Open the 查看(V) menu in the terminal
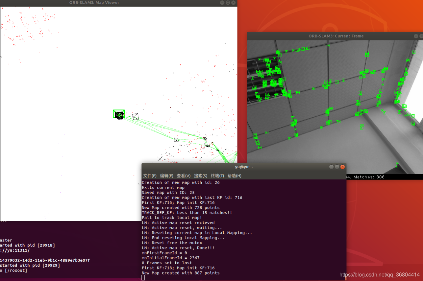This screenshot has width=423, height=281. (x=184, y=176)
